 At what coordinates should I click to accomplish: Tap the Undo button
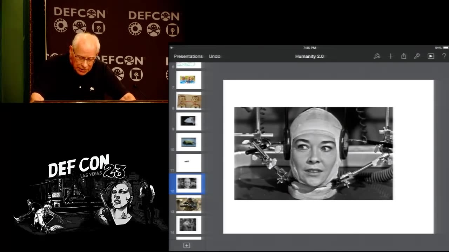click(214, 56)
